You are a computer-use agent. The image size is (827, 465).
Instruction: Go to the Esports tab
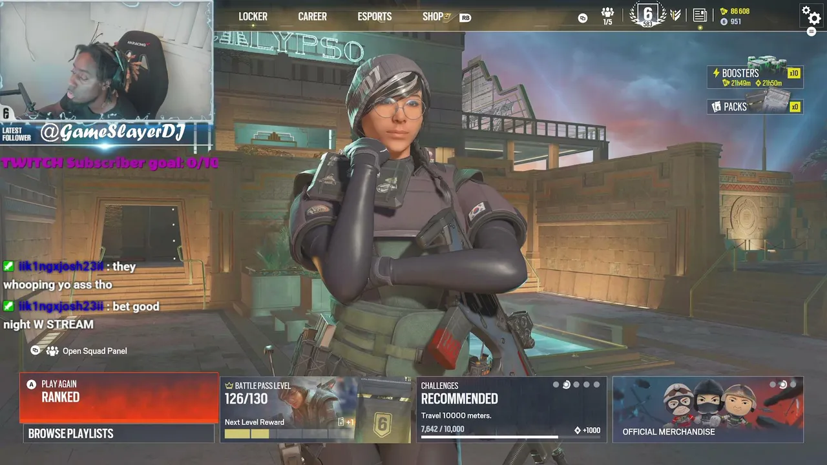click(x=375, y=17)
